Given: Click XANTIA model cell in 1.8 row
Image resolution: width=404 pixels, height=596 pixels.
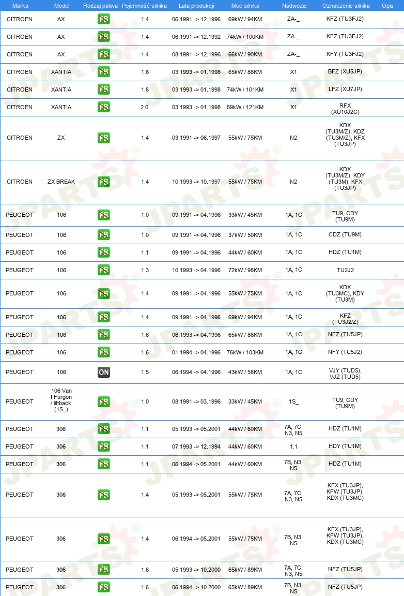Looking at the screenshot, I should (x=61, y=90).
